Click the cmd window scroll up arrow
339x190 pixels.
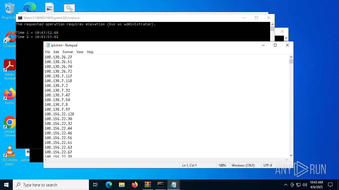(272, 24)
